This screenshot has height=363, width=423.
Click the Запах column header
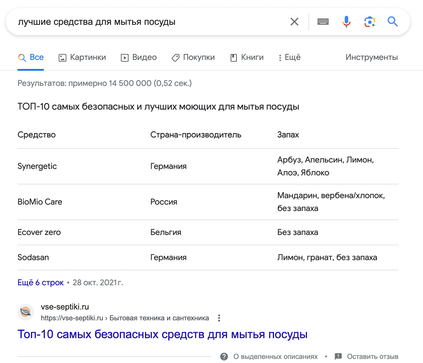pyautogui.click(x=288, y=135)
